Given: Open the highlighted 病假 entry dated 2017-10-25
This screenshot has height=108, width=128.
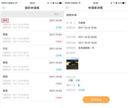Looking at the screenshot, I should (x=32, y=24).
